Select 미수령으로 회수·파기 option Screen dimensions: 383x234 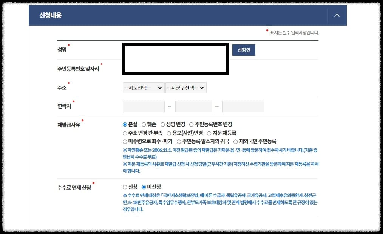pos(125,142)
